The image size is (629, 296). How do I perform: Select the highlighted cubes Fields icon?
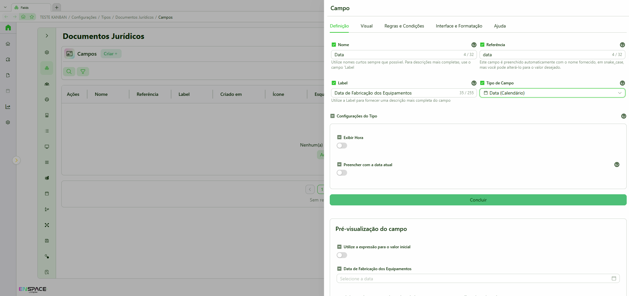point(47,68)
